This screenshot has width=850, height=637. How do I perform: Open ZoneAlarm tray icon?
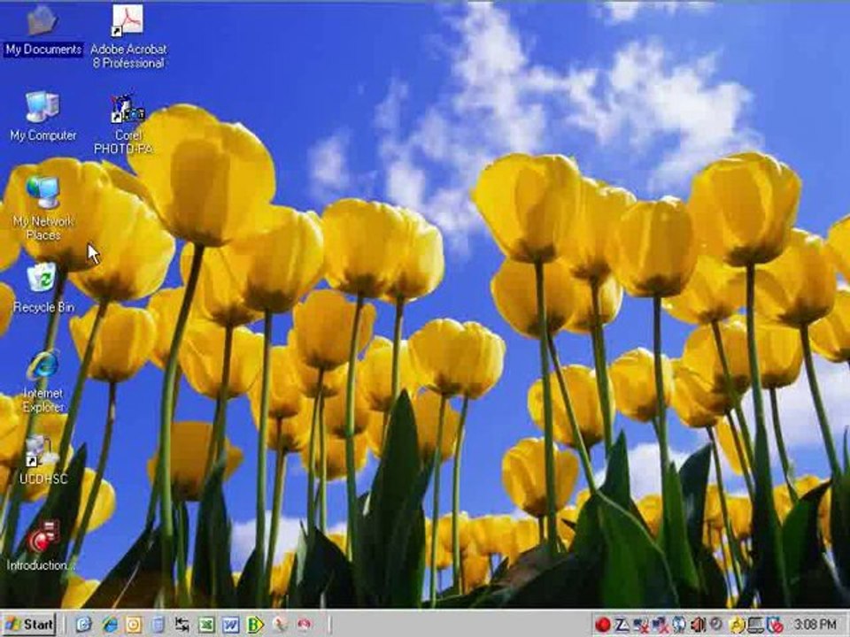(622, 625)
